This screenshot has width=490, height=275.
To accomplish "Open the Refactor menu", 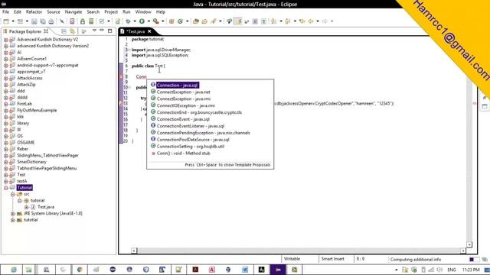I will click(34, 12).
